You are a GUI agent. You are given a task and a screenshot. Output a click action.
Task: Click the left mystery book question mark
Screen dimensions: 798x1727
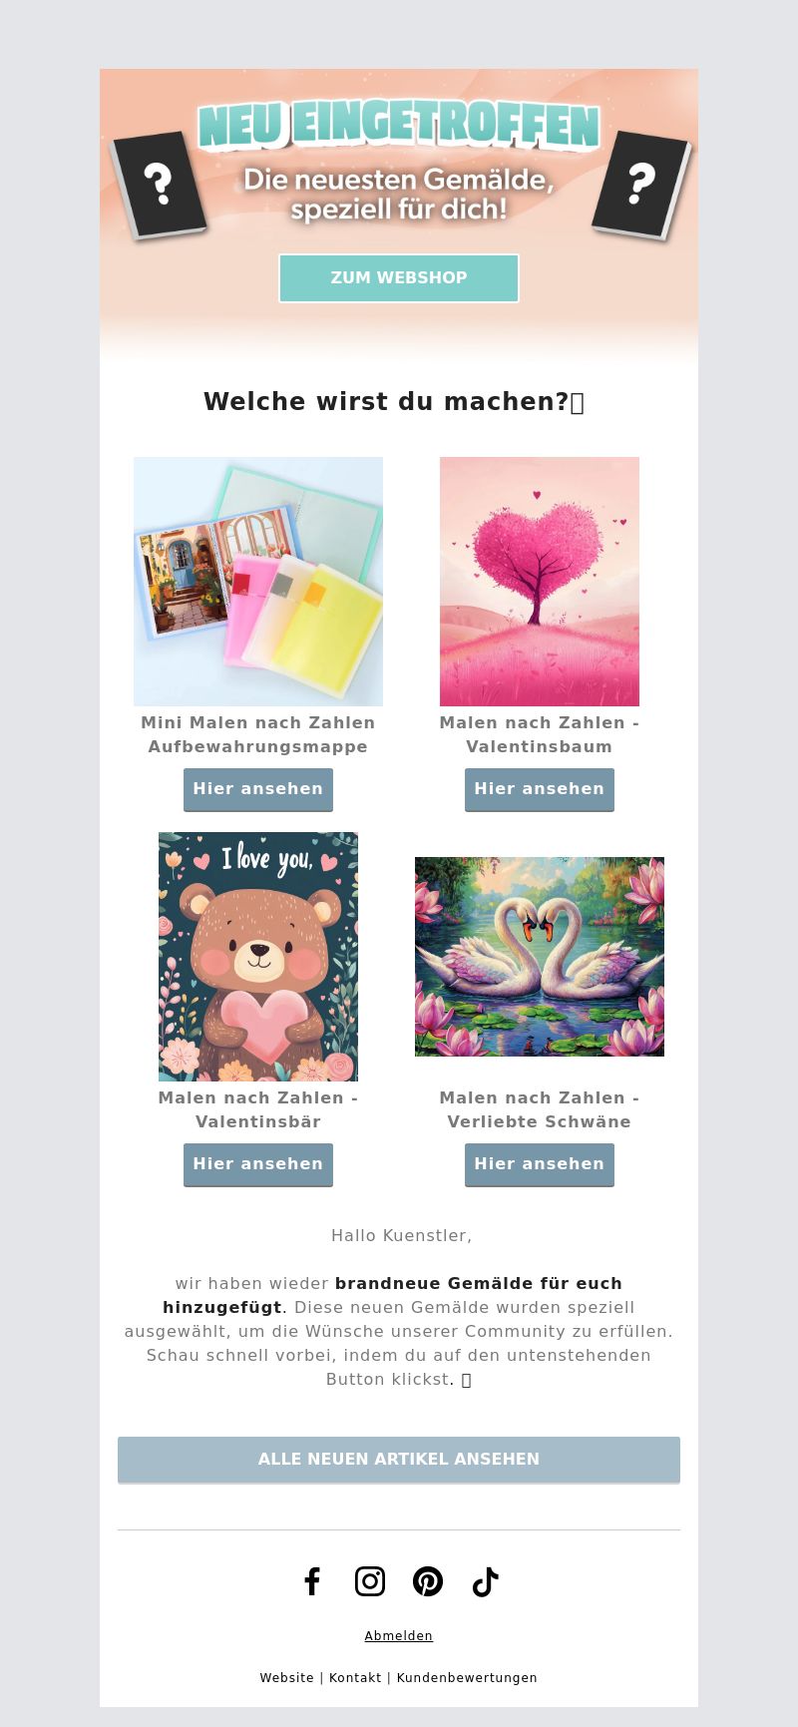pyautogui.click(x=158, y=186)
